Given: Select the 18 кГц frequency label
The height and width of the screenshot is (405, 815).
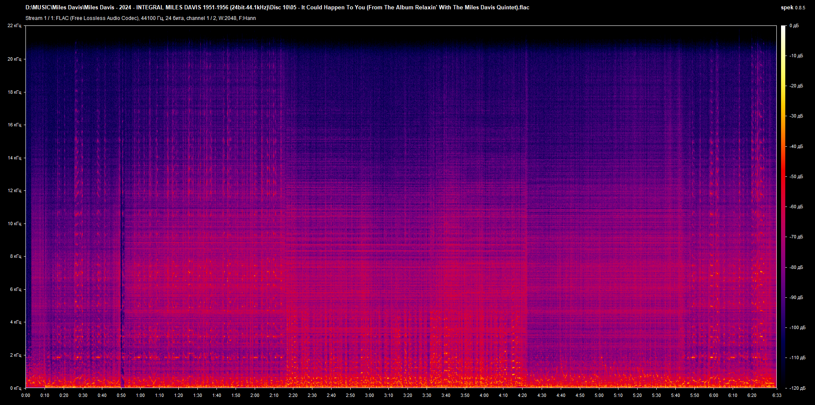Looking at the screenshot, I should 14,92.
